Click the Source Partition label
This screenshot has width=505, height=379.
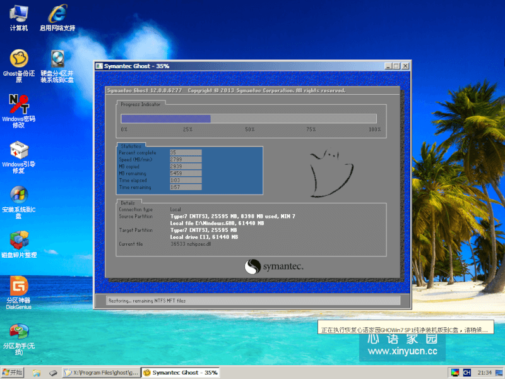pyautogui.click(x=136, y=216)
